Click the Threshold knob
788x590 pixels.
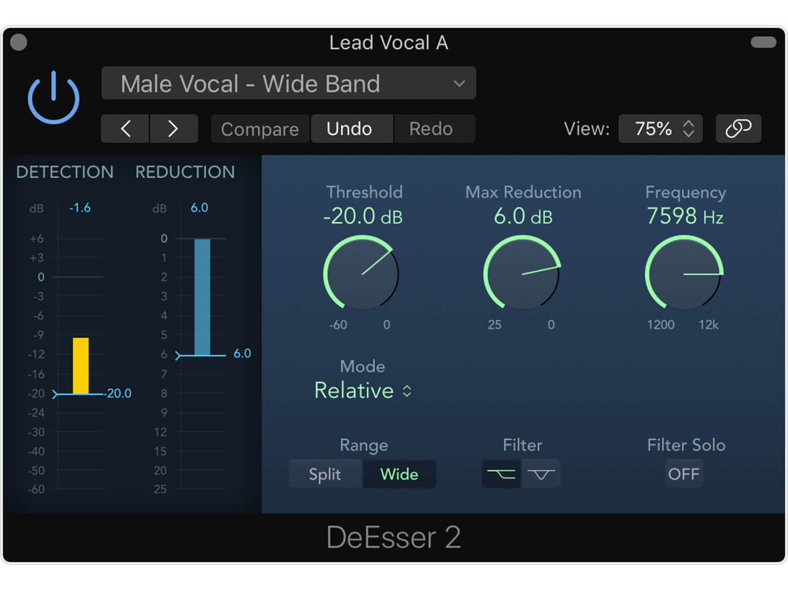click(361, 273)
